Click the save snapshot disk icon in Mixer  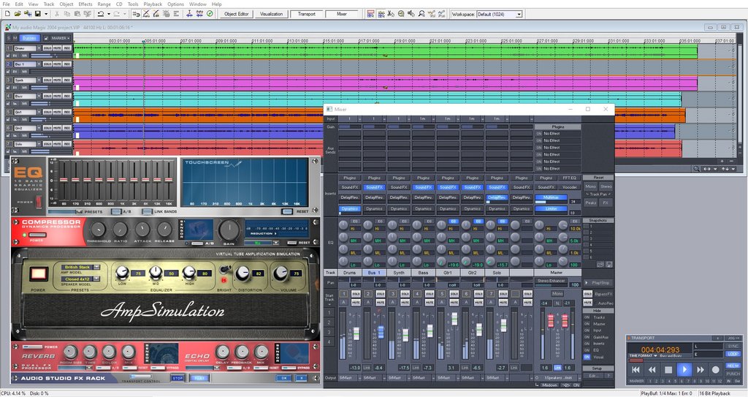click(609, 264)
